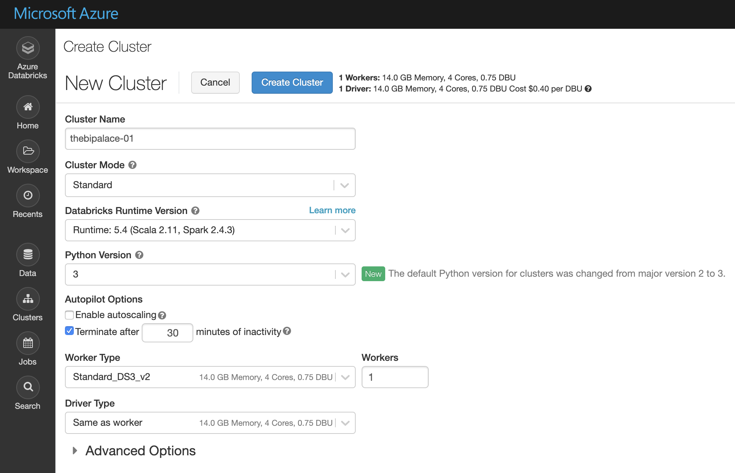Click Cluster Mode help icon

pyautogui.click(x=132, y=165)
